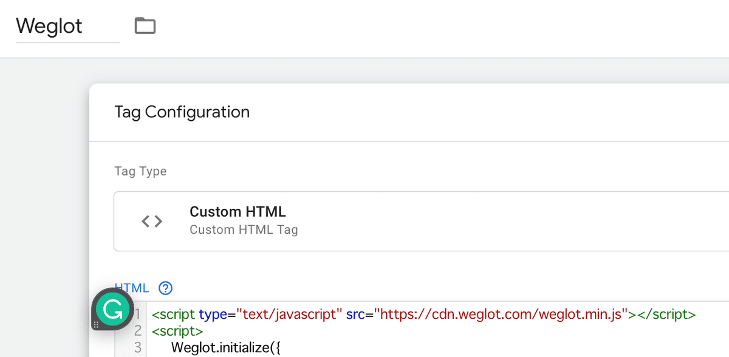Click the HTML field label

[x=132, y=288]
